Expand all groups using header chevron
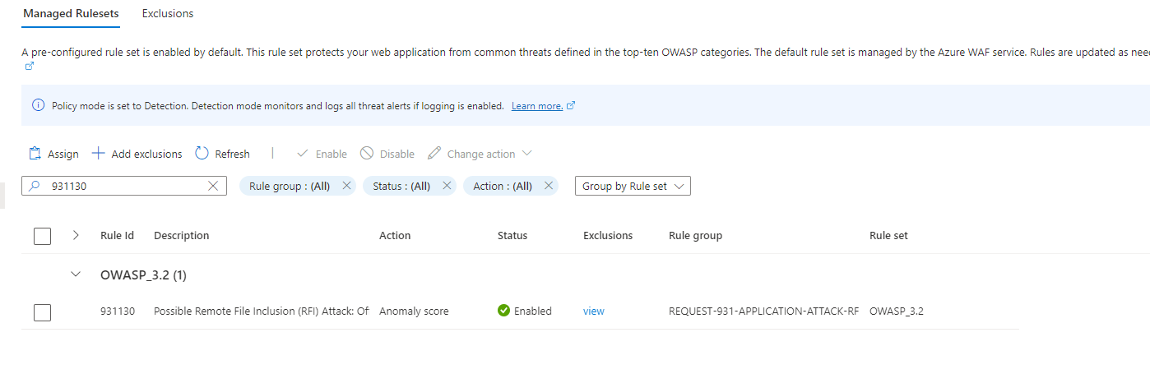This screenshot has height=383, width=1150. click(77, 235)
